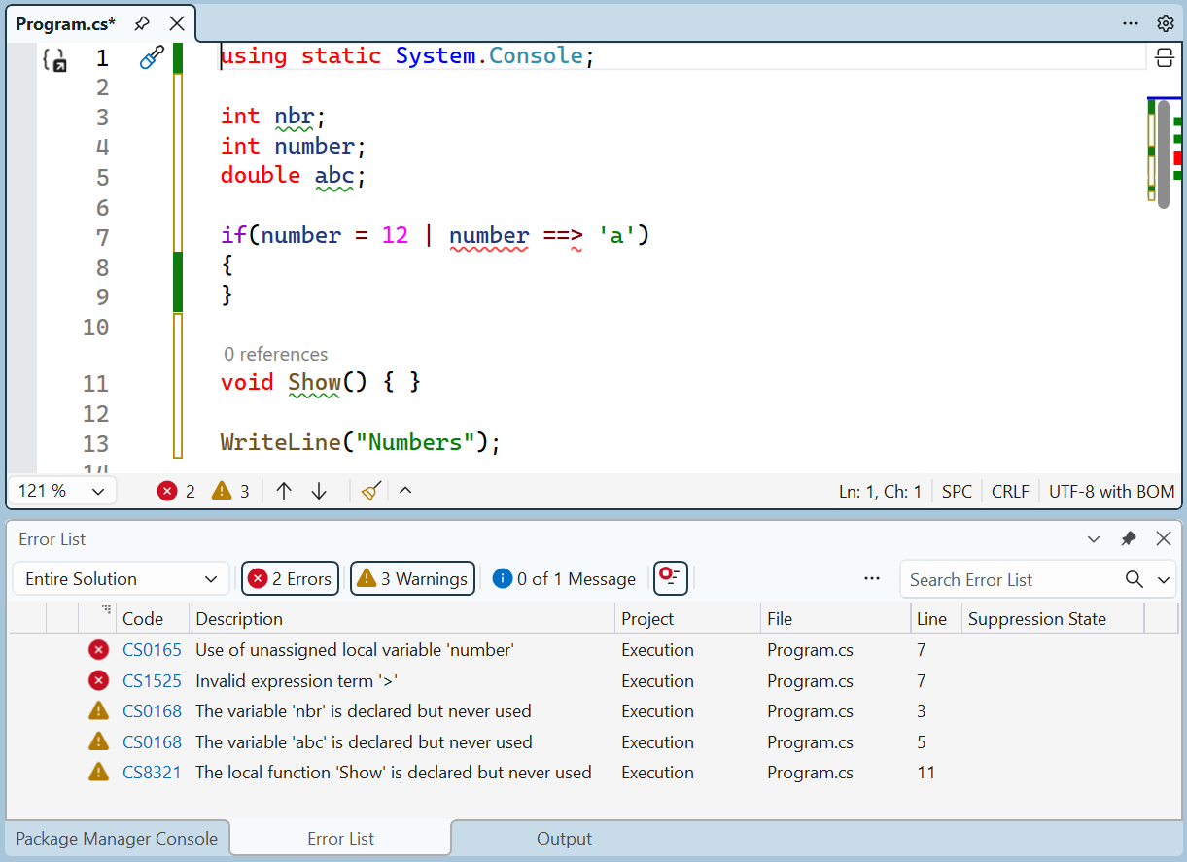Open the Entire Solution scope dropdown
The width and height of the screenshot is (1187, 862).
coord(122,579)
